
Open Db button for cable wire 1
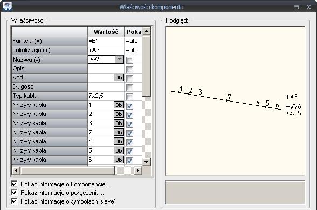coord(119,105)
